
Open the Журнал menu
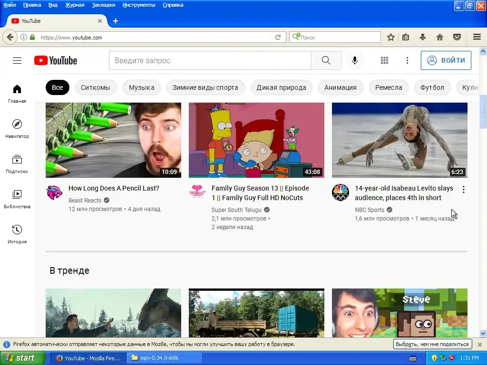75,5
